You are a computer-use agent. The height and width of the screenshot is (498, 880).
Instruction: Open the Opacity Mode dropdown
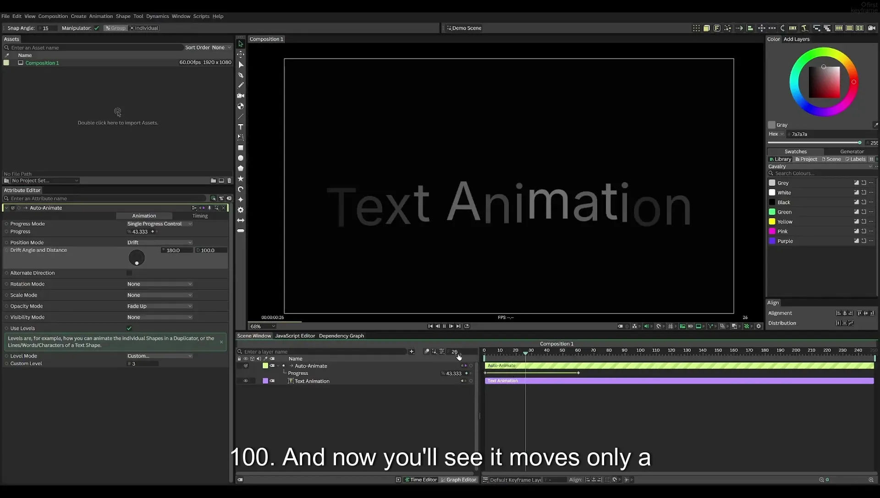[x=159, y=306]
